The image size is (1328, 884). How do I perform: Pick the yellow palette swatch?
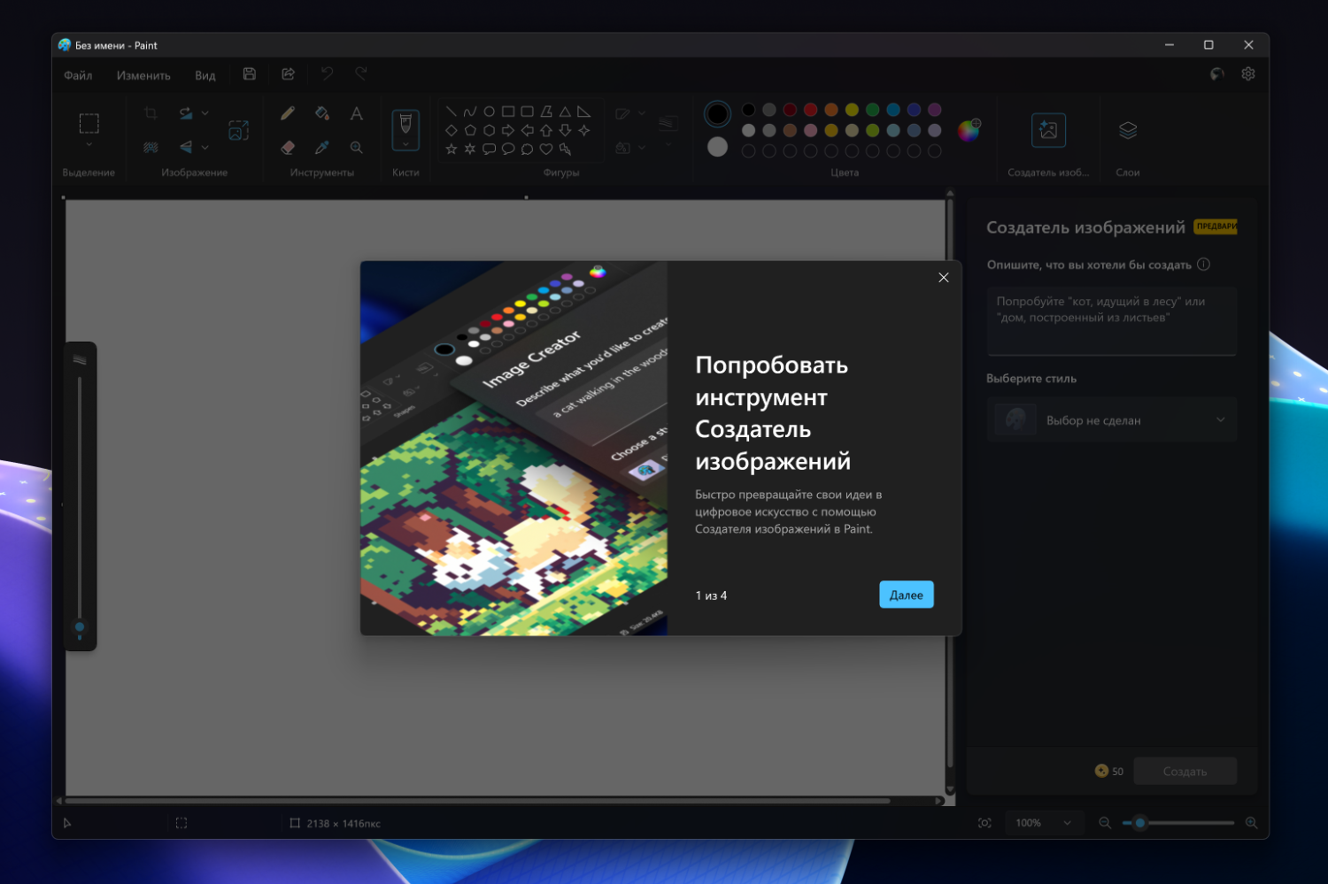tap(852, 110)
